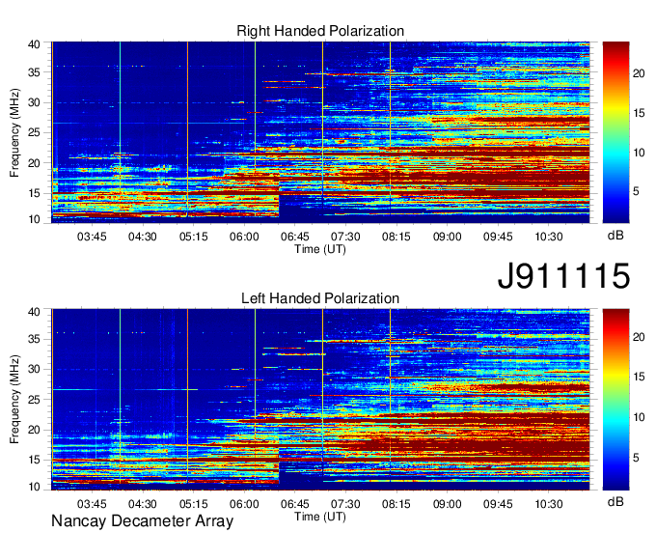Click the "Right Handed Polarization" plot title
Image resolution: width=656 pixels, height=533 pixels.
pos(320,31)
